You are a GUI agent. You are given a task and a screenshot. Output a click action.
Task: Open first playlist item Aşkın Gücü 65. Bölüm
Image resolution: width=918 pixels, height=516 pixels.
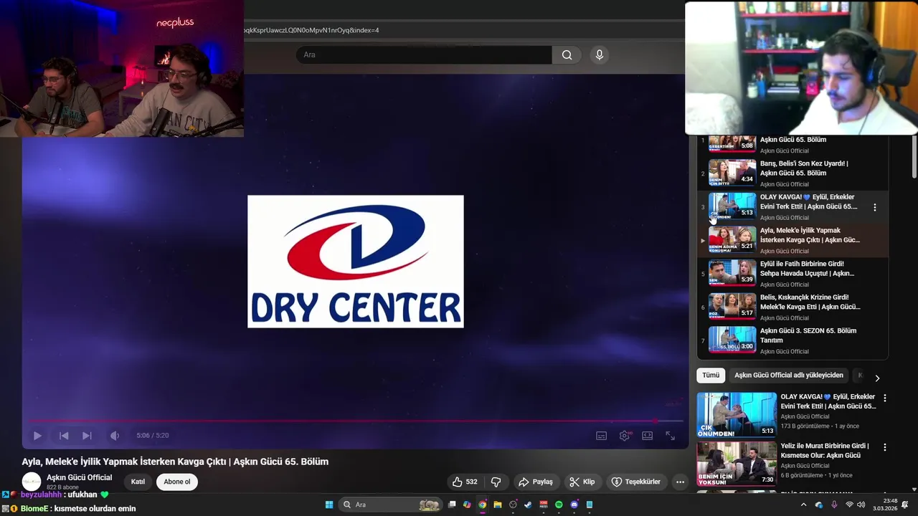tap(792, 145)
